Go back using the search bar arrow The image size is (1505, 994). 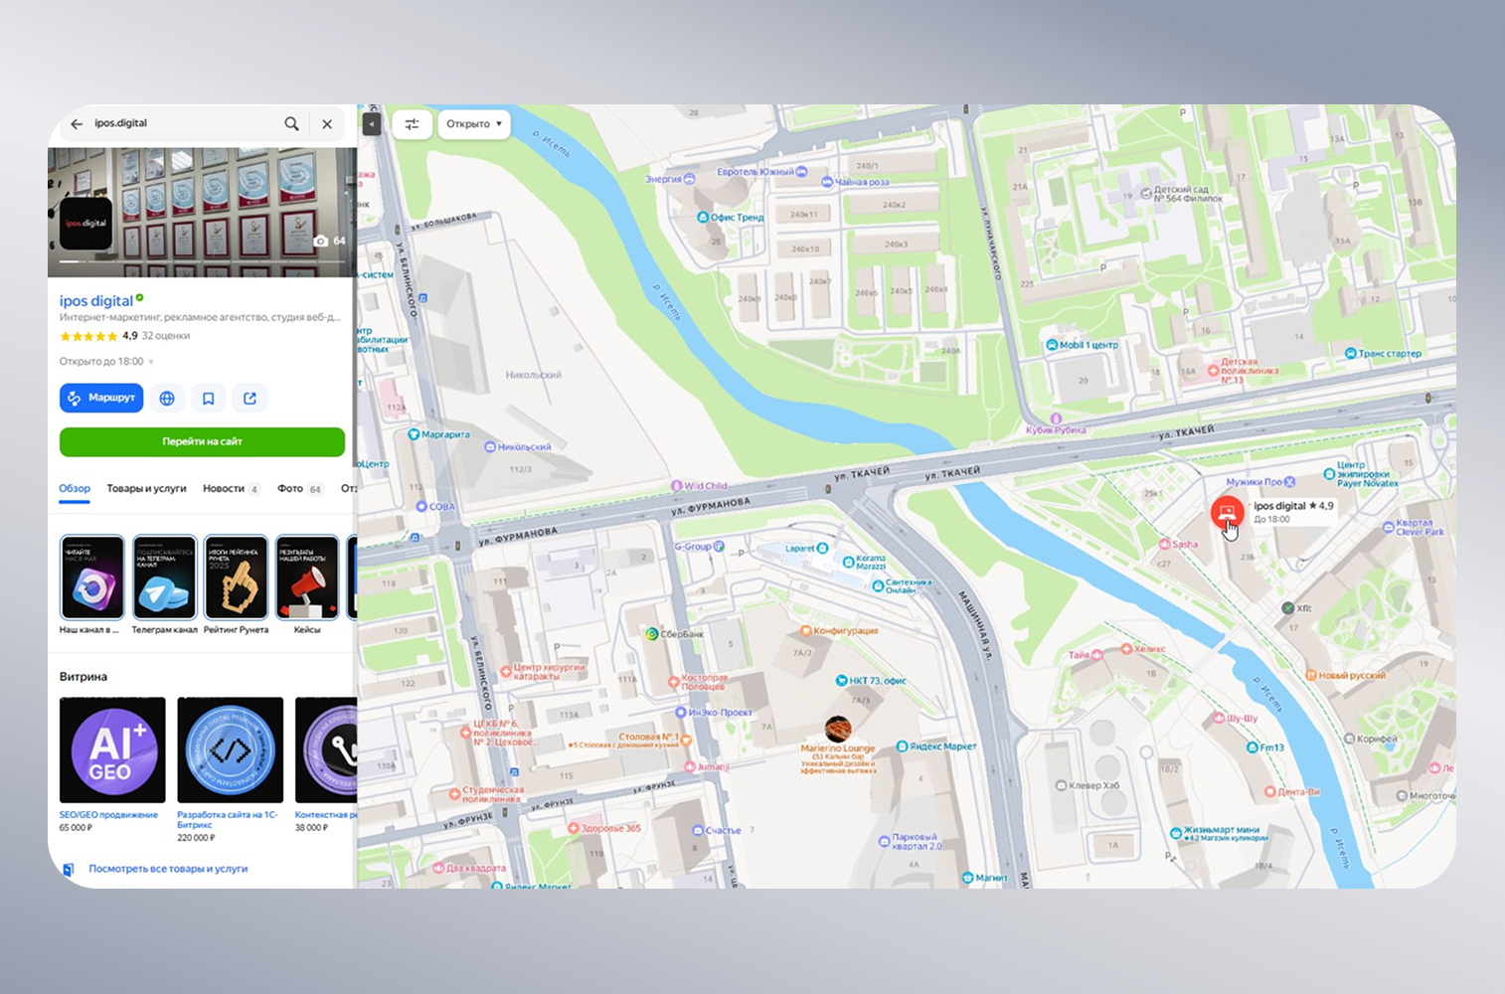point(77,124)
